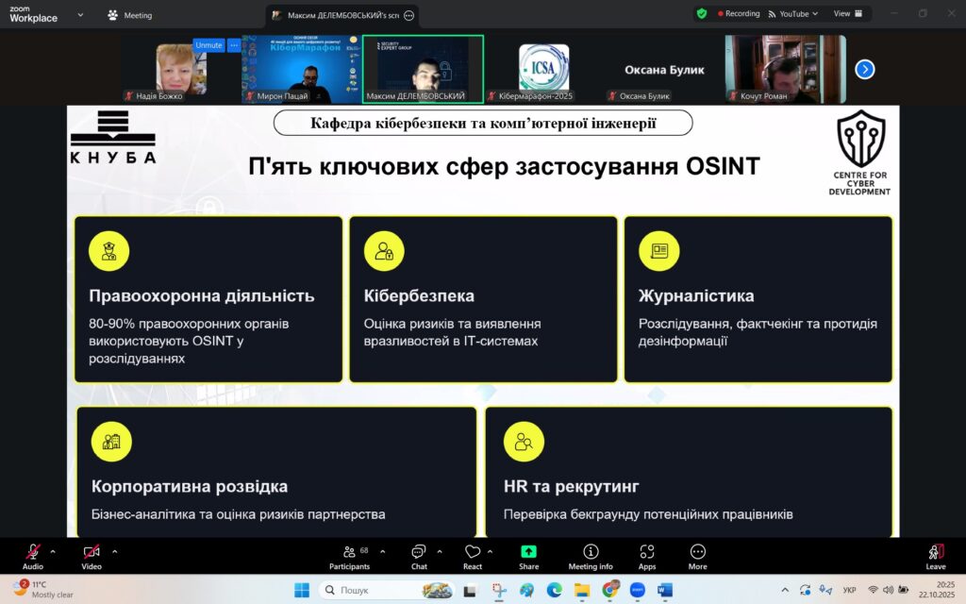This screenshot has width=966, height=604.
Task: Expand the audio options chevron
Action: [x=53, y=551]
